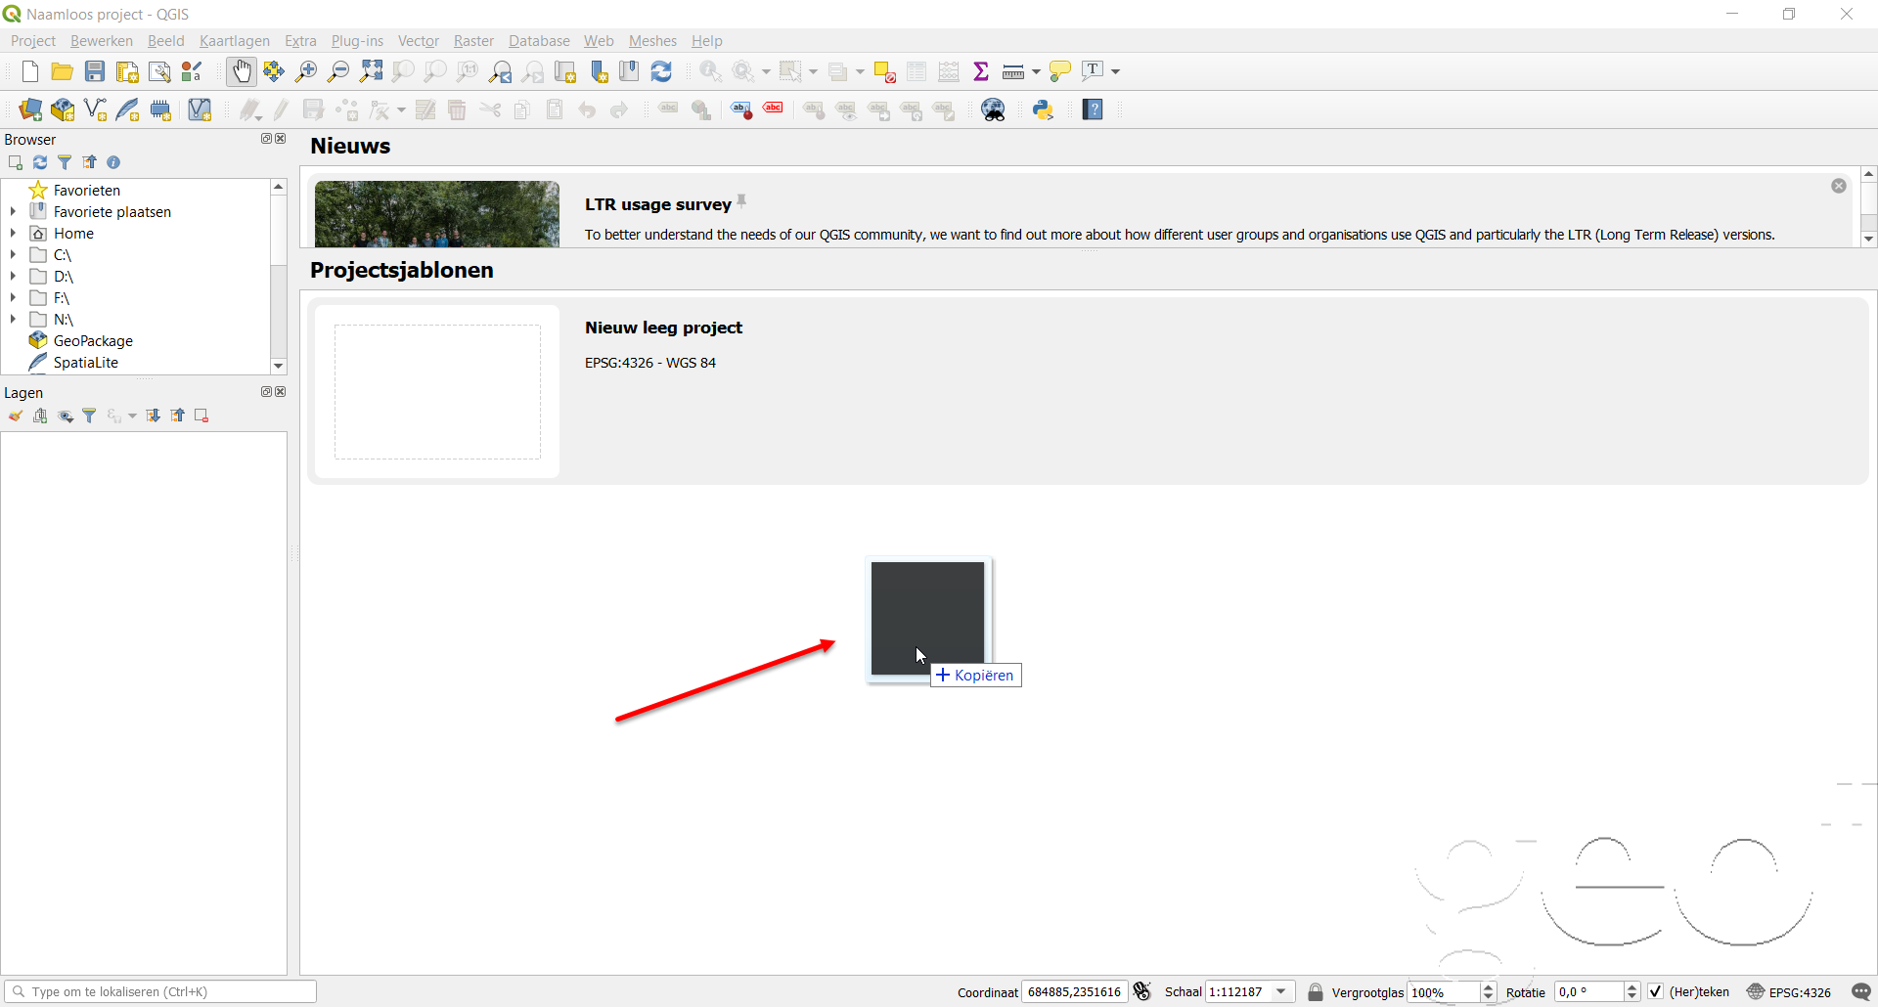Toggle the scale lock padlock icon
Image resolution: width=1878 pixels, height=1007 pixels.
(1316, 991)
